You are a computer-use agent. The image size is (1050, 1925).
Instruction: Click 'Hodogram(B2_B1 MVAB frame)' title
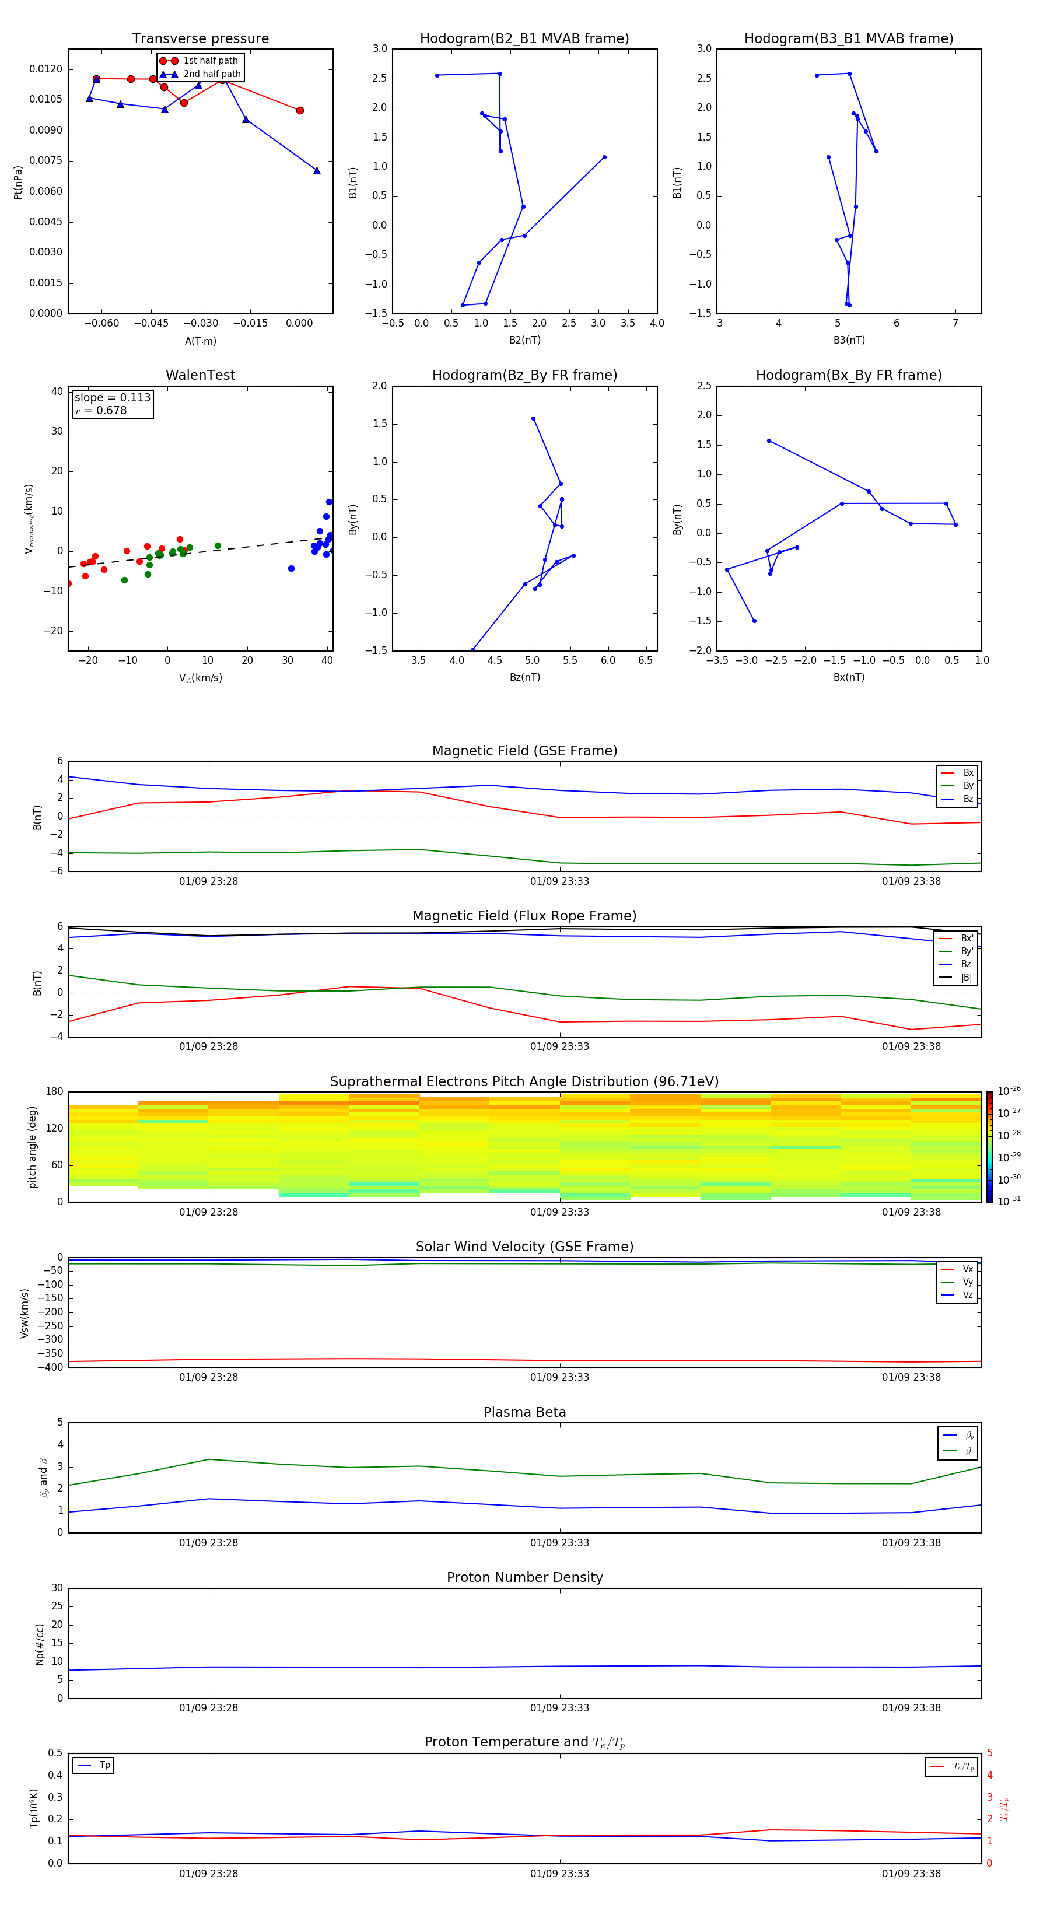click(524, 39)
